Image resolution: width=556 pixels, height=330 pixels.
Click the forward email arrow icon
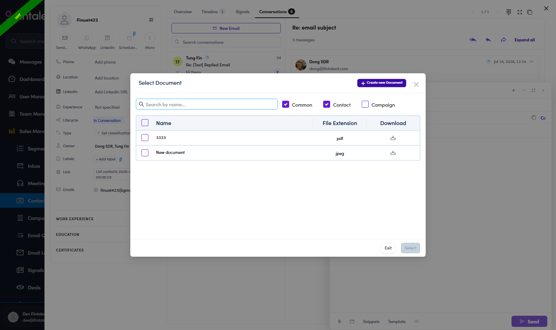click(x=504, y=40)
